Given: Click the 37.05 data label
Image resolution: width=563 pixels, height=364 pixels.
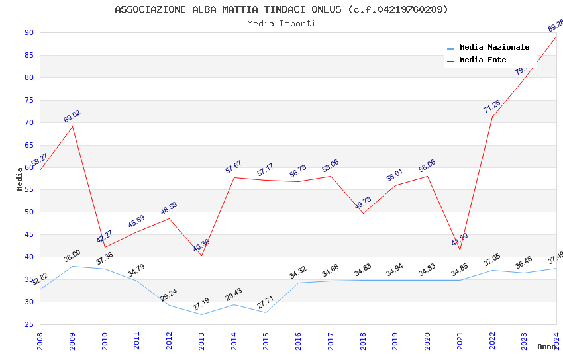Looking at the screenshot, I should 492,260.
